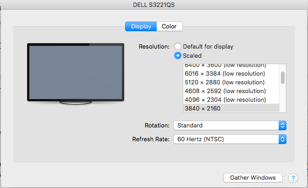The width and height of the screenshot is (308, 188).
Task: Click the Gather Windows button
Action: [253, 177]
